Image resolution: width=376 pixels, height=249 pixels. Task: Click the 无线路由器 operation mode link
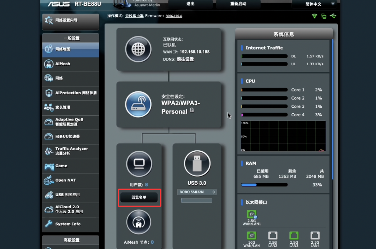click(x=134, y=16)
